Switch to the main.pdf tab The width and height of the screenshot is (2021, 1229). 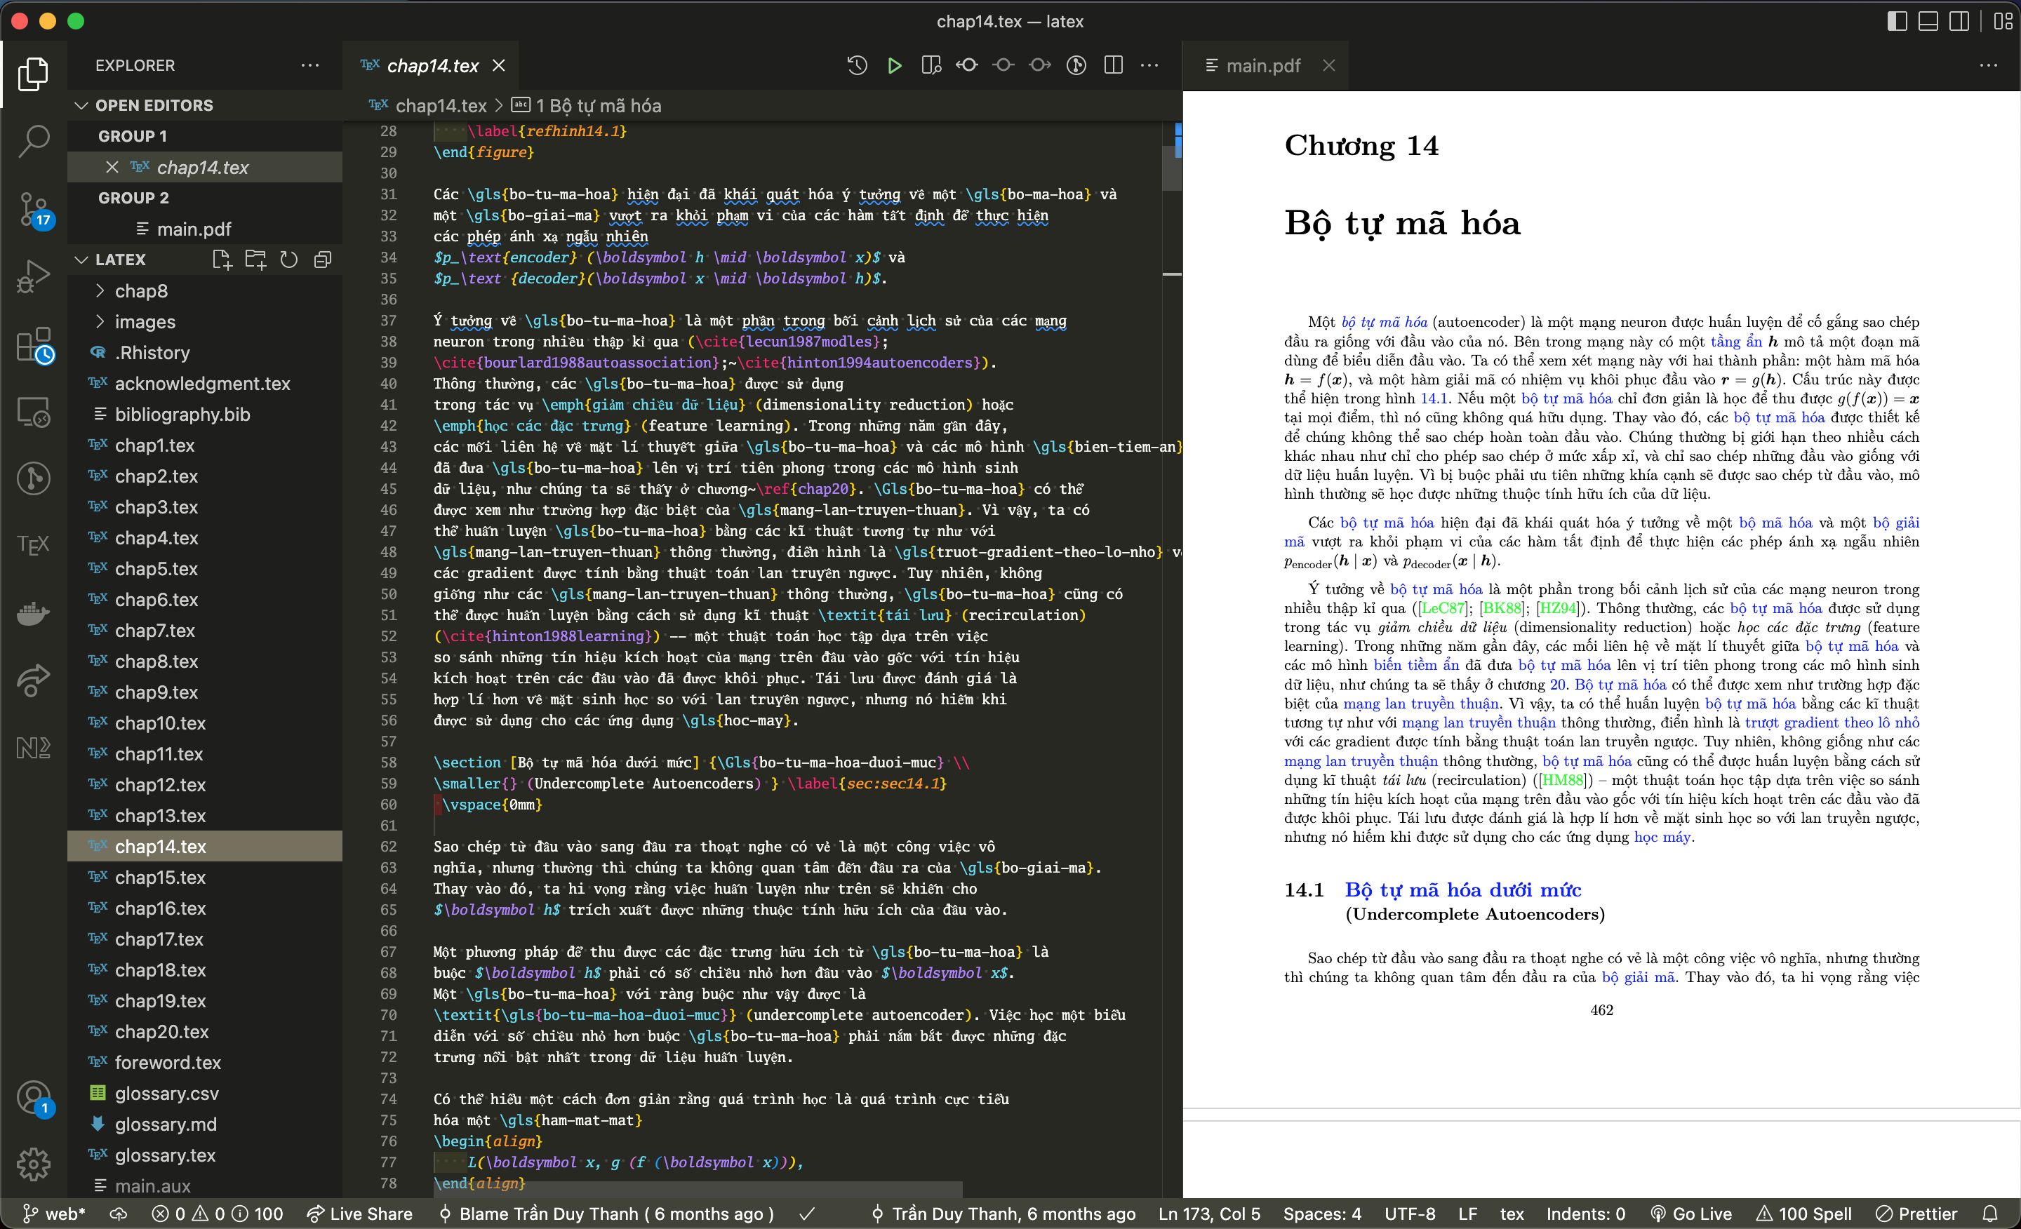click(x=1262, y=66)
